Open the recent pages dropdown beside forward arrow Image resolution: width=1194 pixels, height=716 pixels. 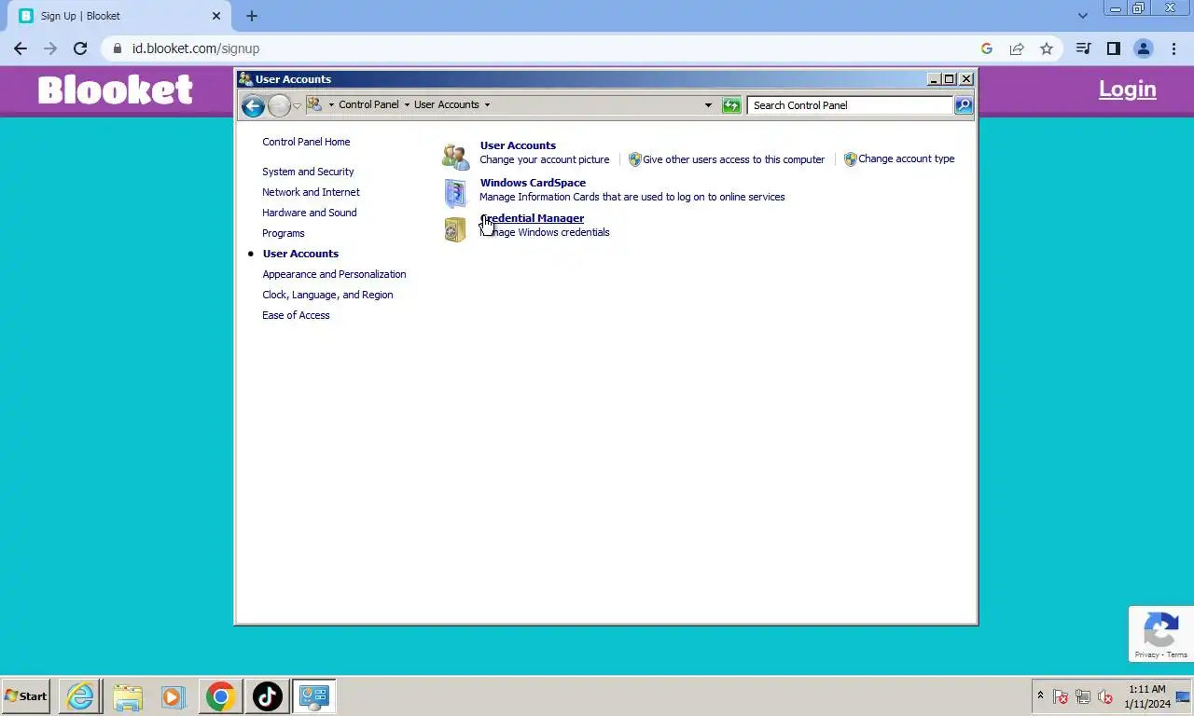(297, 105)
